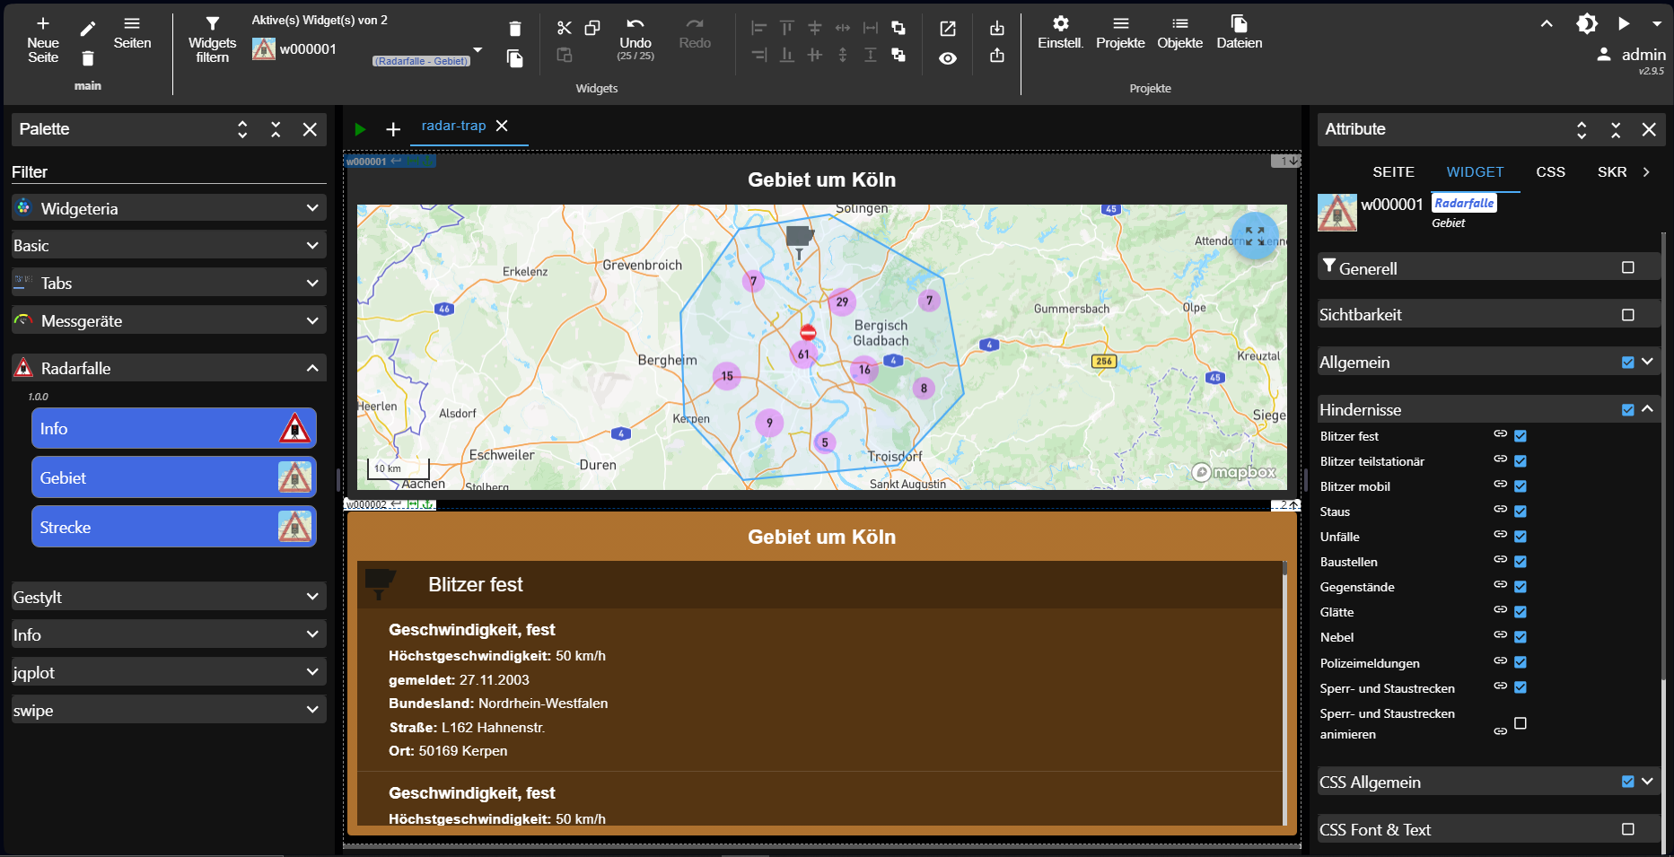This screenshot has width=1674, height=857.
Task: Switch to the SEITE attribute tab
Action: (x=1393, y=172)
